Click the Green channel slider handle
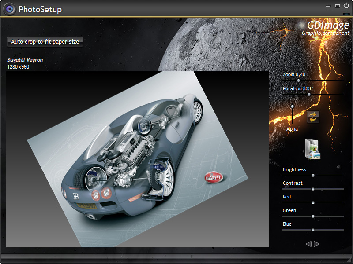 (x=313, y=216)
